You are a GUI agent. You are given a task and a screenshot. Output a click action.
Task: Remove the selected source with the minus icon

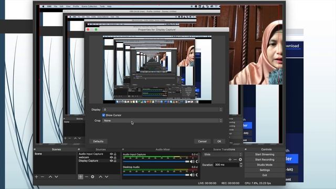pyautogui.click(x=86, y=177)
